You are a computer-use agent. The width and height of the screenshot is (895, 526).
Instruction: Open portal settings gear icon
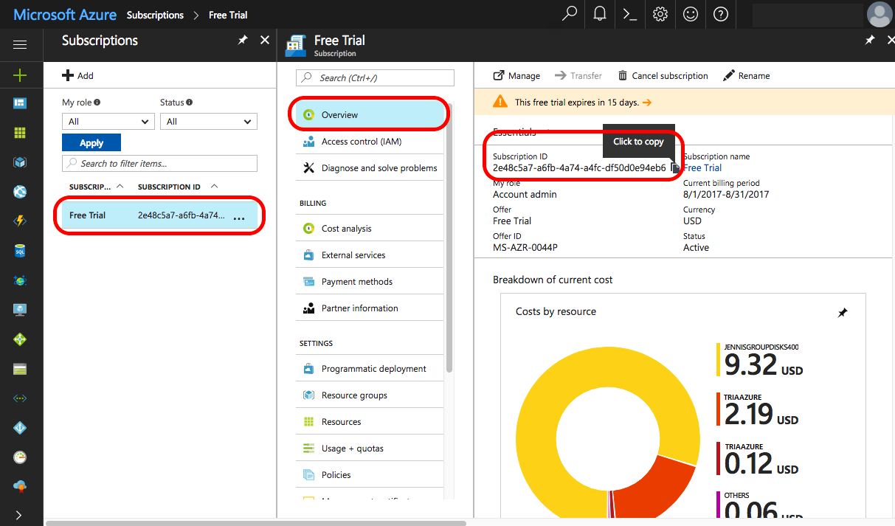click(660, 14)
